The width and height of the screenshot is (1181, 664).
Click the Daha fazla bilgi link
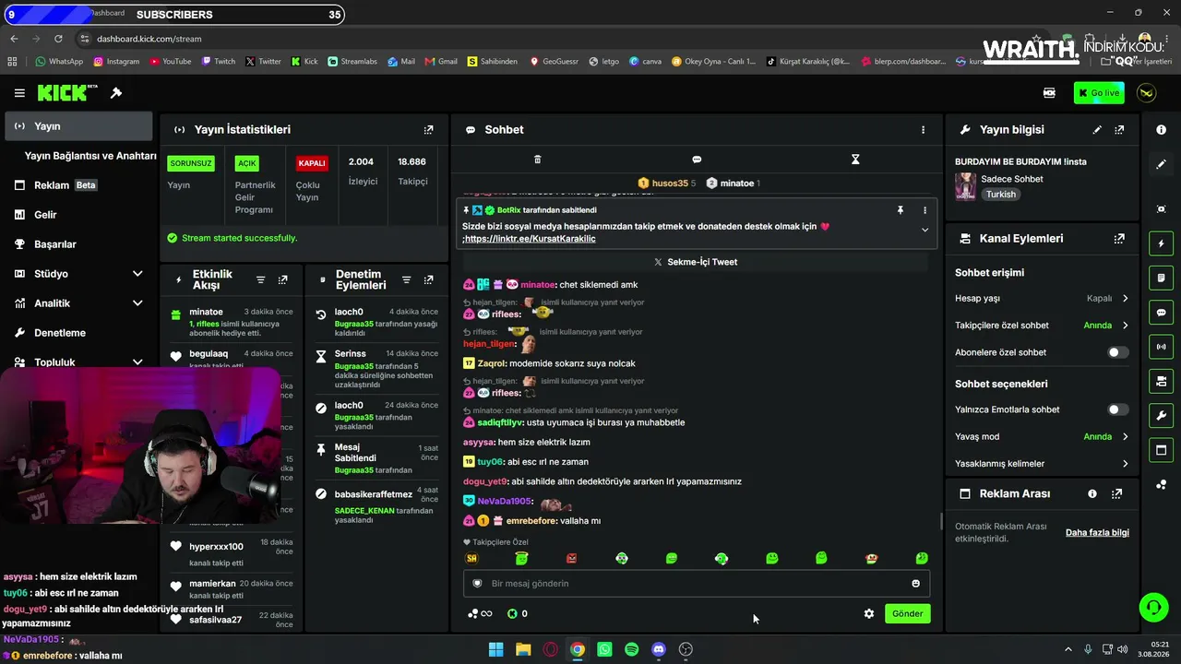tap(1097, 533)
